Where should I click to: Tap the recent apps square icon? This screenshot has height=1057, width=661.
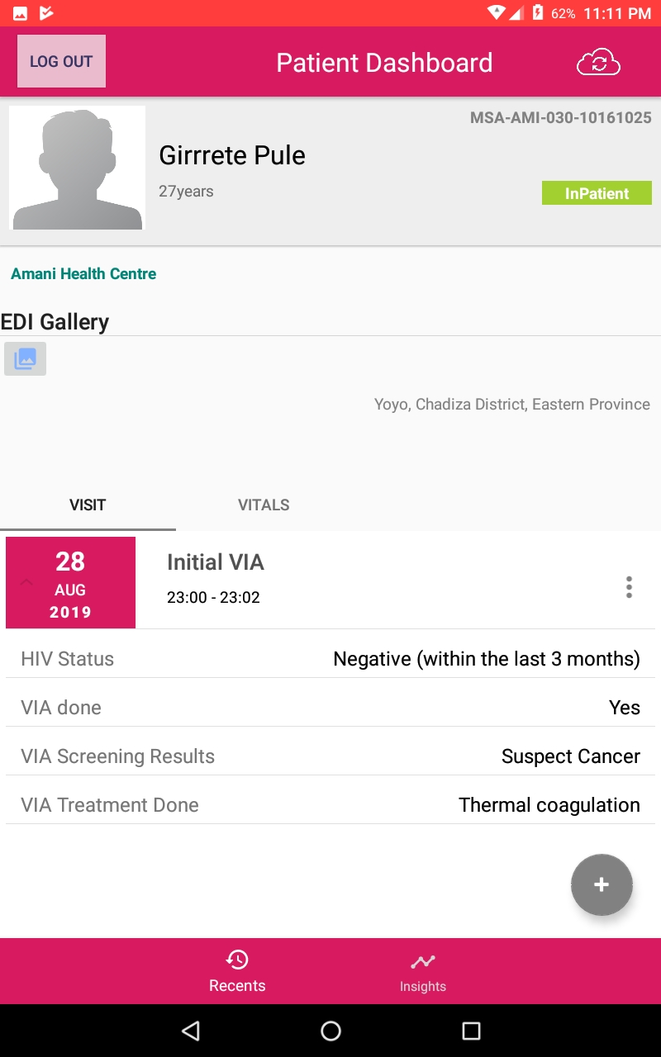(x=471, y=1031)
